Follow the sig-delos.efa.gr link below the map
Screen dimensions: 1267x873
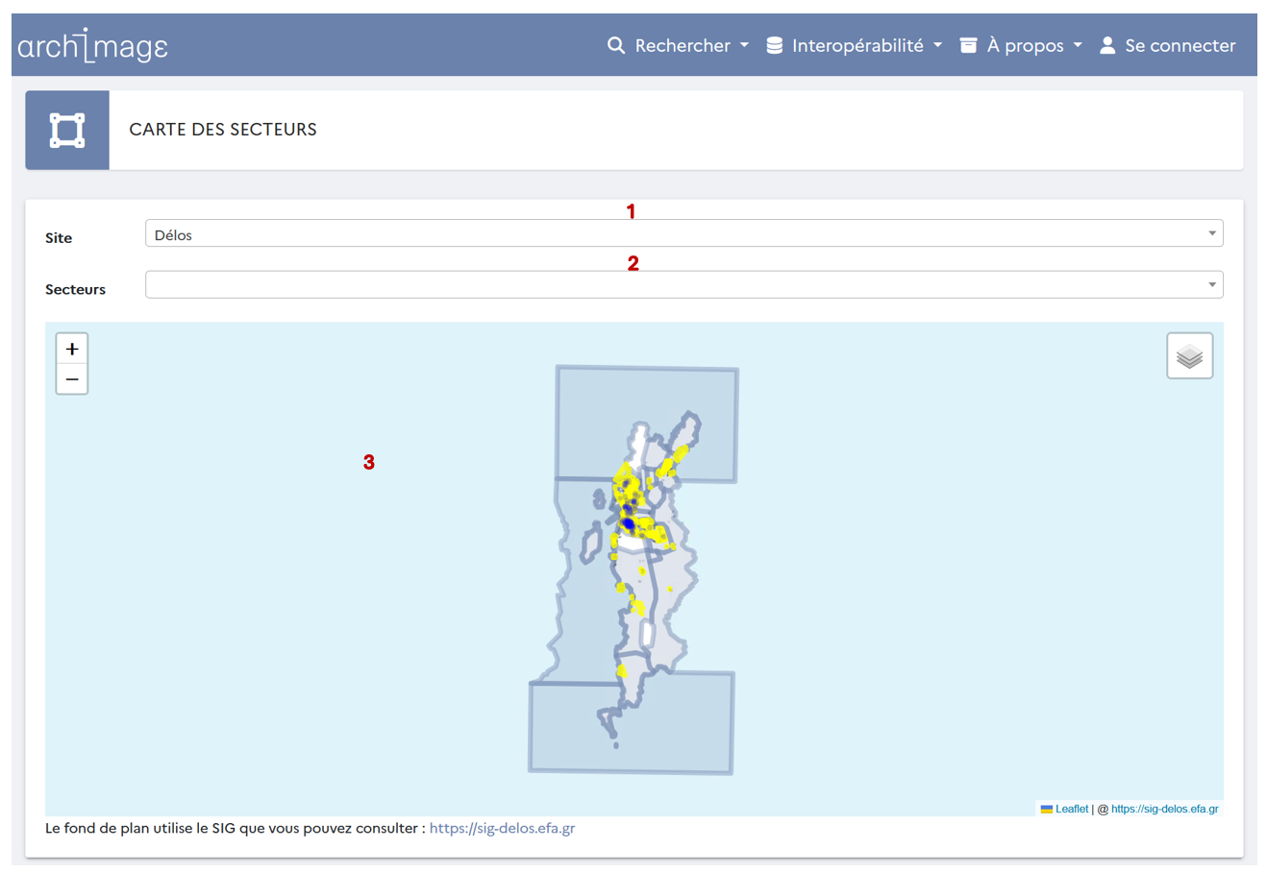click(x=502, y=828)
